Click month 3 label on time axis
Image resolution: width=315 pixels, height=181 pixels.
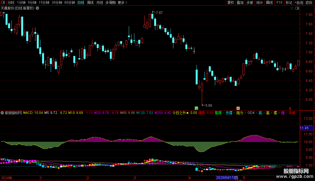click(x=135, y=178)
